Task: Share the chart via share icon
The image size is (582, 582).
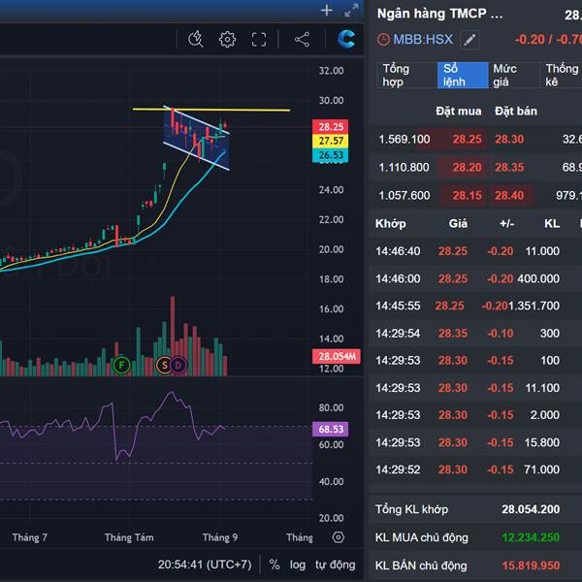Action: pyautogui.click(x=302, y=40)
